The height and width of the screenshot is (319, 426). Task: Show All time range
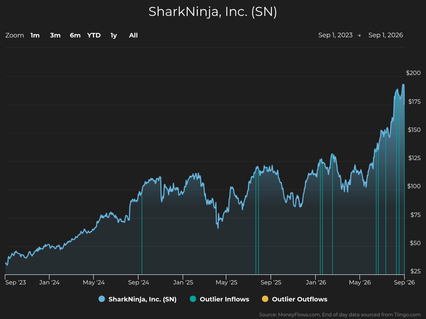pyautogui.click(x=133, y=35)
